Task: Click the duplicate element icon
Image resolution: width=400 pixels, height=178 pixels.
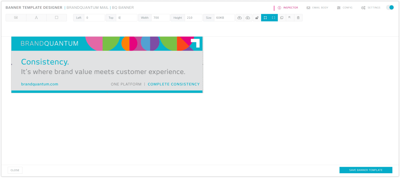Action: (x=282, y=18)
